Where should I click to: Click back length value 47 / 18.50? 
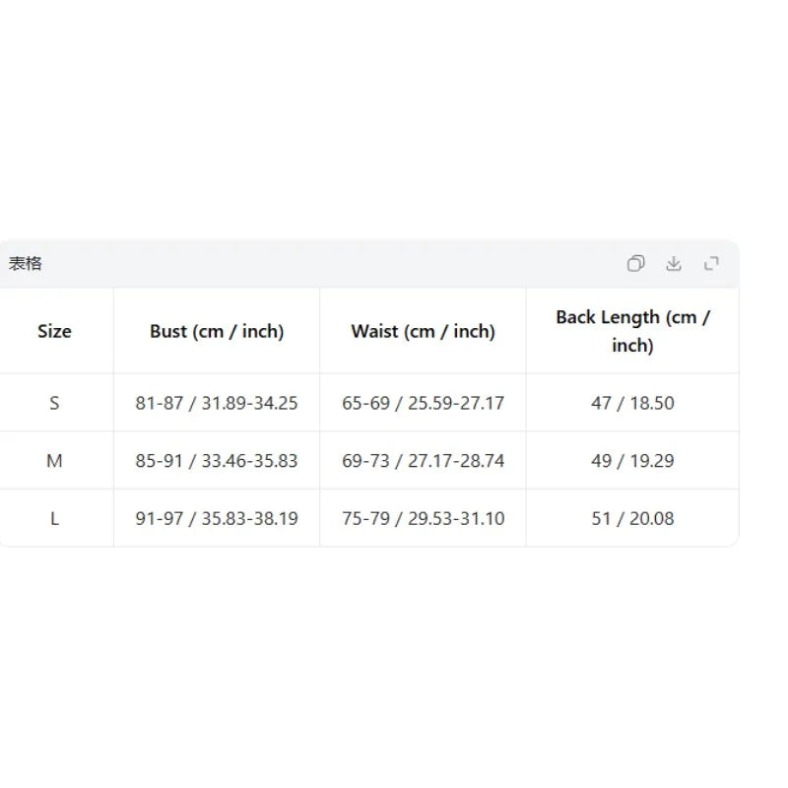(x=632, y=403)
